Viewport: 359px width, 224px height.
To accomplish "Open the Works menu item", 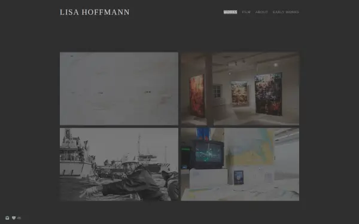I will pos(230,12).
